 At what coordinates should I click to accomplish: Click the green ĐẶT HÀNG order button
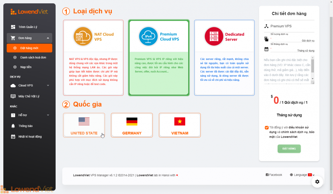tap(289, 148)
